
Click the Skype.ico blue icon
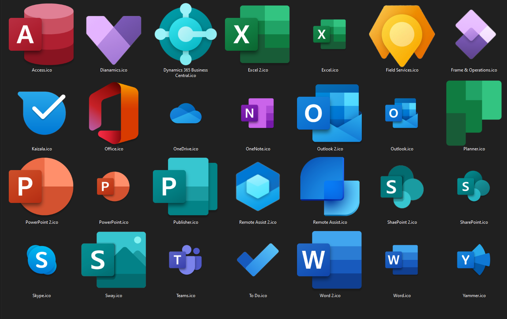[x=42, y=260]
